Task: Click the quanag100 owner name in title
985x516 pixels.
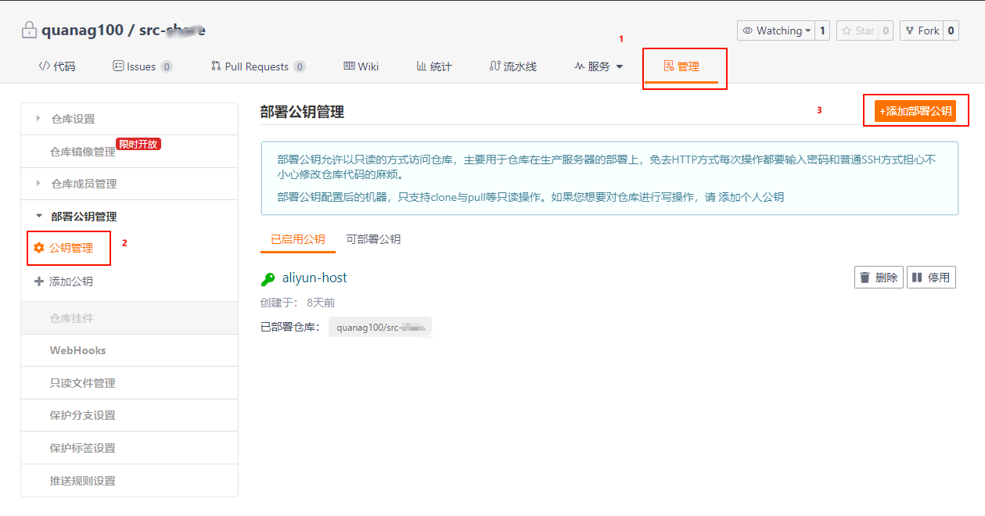Action: (x=82, y=30)
